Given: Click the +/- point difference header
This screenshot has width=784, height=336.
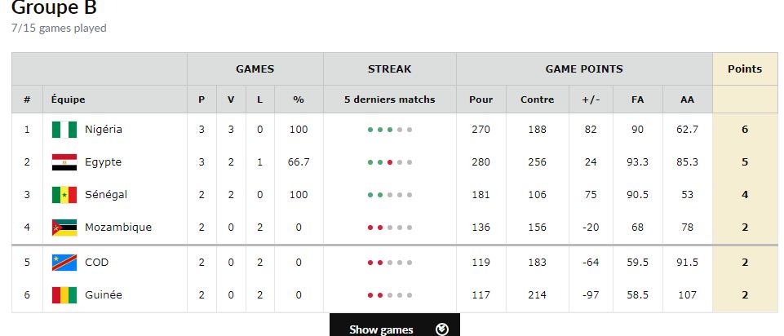Looking at the screenshot, I should 590,99.
